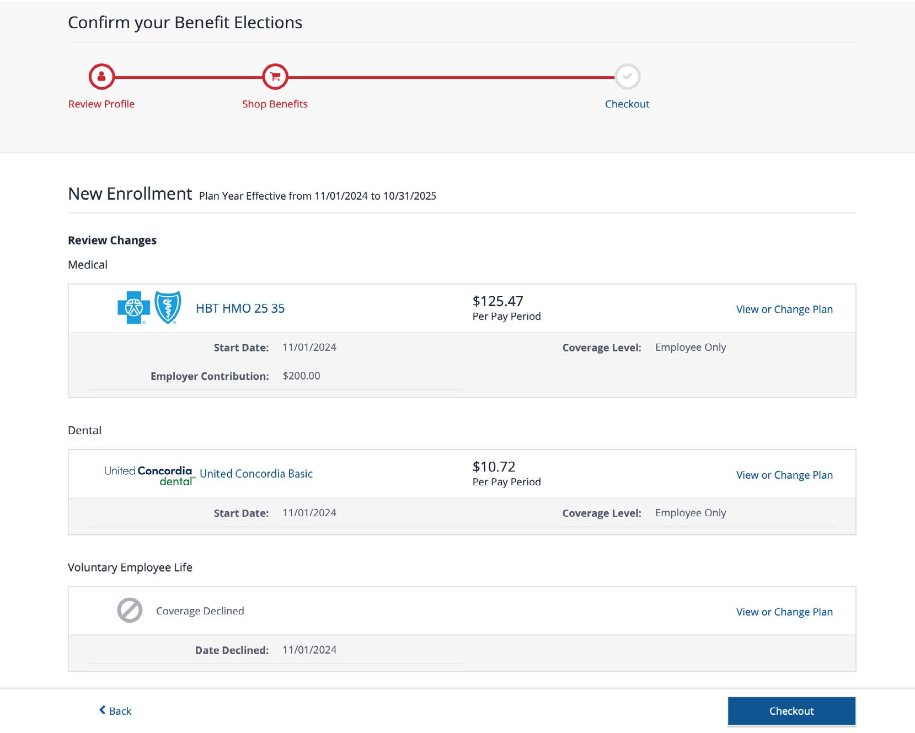
Task: Click the Coverage Declined prohibition icon
Action: click(x=130, y=611)
